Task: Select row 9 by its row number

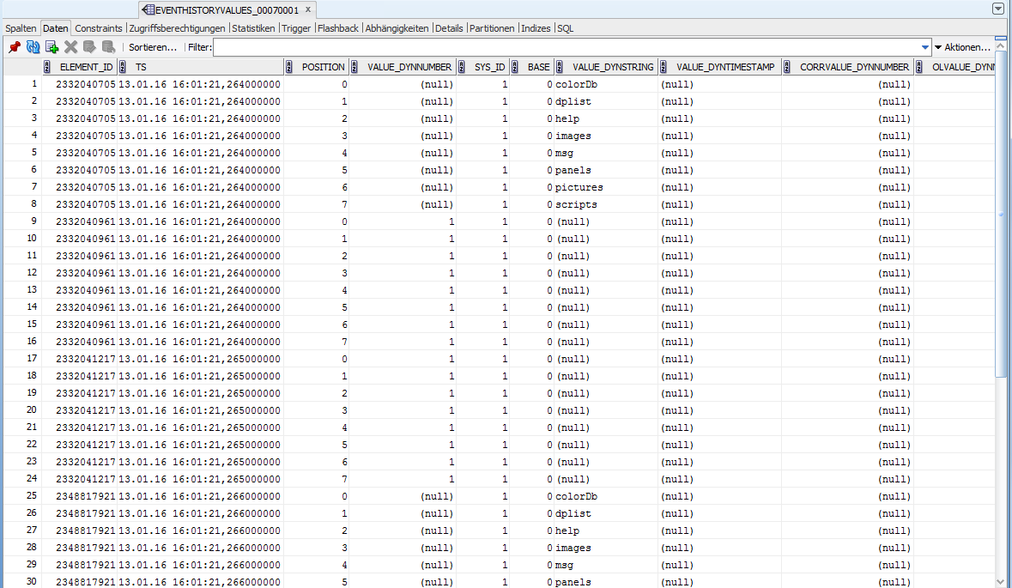Action: (33, 221)
